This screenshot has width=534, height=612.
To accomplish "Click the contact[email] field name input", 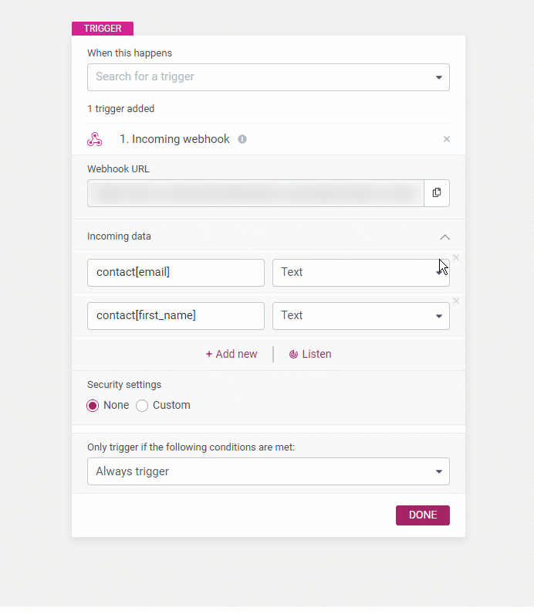I will tap(176, 273).
